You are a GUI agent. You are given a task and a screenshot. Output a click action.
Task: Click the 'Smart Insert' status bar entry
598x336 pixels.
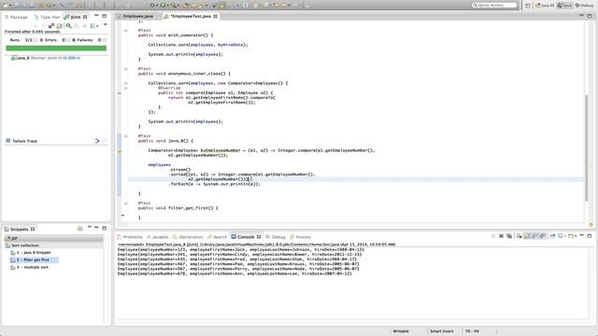(x=442, y=331)
